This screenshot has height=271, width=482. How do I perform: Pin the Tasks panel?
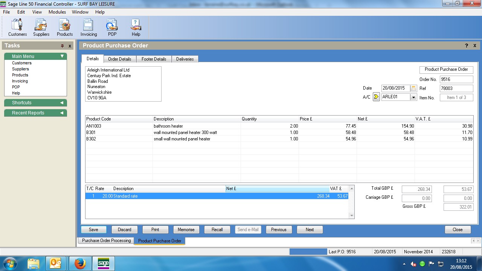63,46
